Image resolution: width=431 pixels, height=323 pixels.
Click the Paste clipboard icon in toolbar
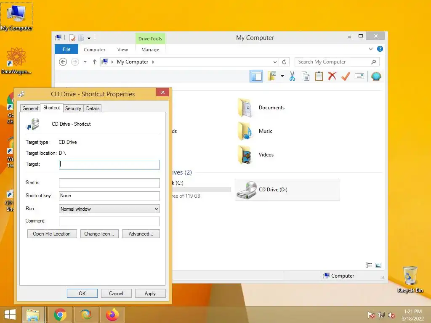[319, 76]
